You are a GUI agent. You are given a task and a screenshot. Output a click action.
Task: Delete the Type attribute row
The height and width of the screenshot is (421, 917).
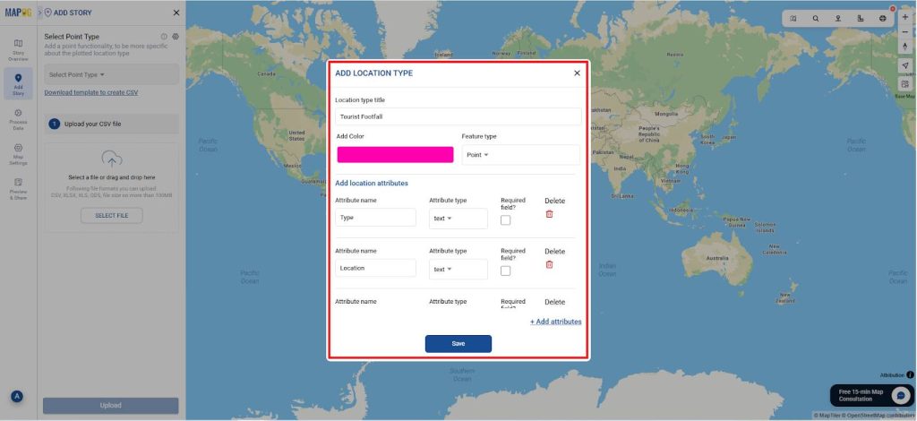(x=549, y=214)
